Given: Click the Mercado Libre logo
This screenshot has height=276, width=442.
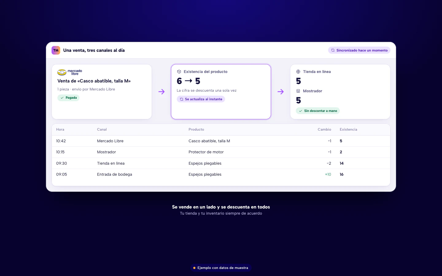Looking at the screenshot, I should [70, 72].
